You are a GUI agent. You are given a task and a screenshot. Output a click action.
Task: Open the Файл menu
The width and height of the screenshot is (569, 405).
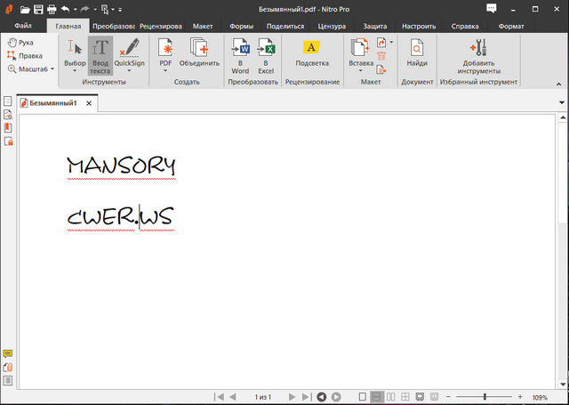[23, 26]
